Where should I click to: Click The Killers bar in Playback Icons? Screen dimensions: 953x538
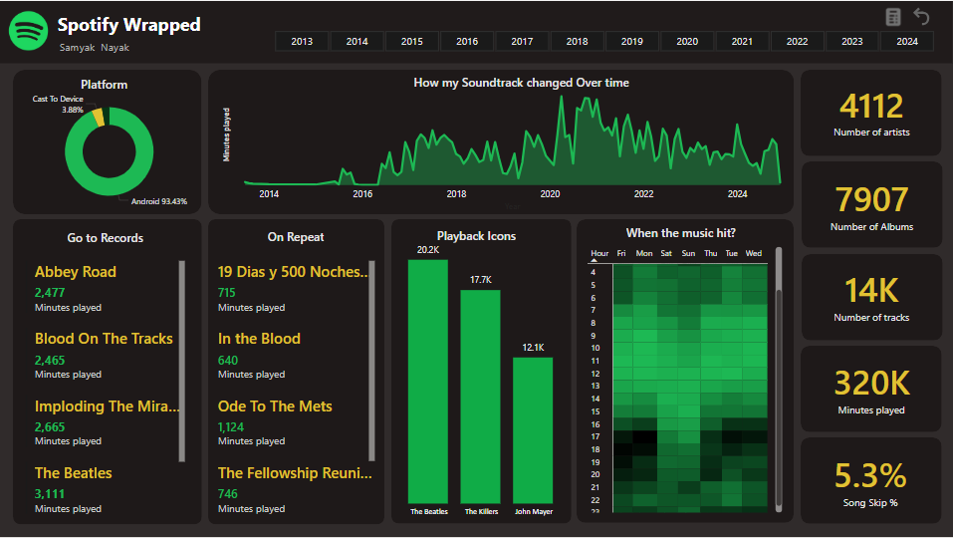pos(480,397)
